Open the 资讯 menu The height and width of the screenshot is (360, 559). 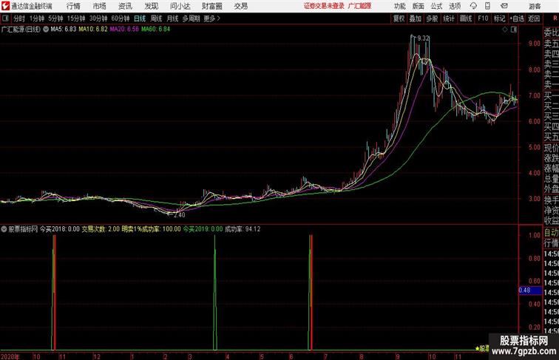point(125,6)
